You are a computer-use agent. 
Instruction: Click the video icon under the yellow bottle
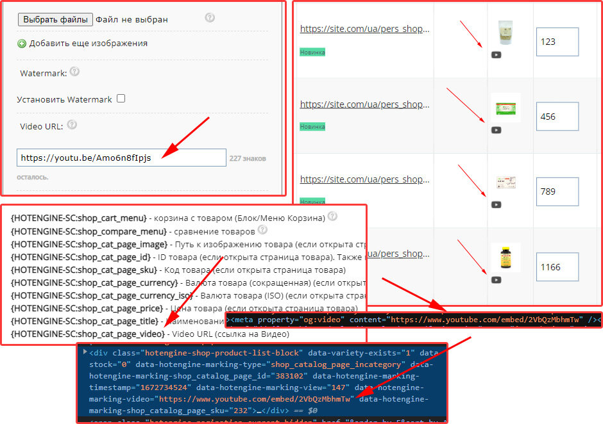point(496,280)
